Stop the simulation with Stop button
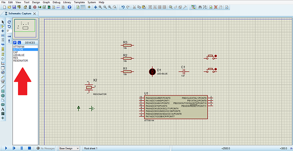 (x=29, y=148)
